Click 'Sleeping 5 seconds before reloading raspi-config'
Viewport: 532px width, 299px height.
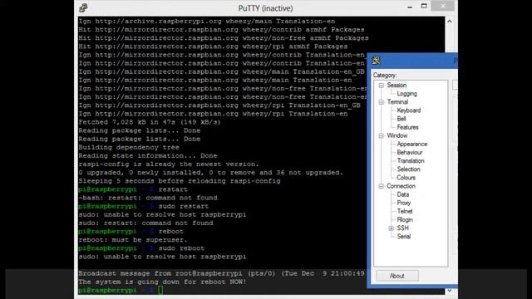click(x=180, y=181)
